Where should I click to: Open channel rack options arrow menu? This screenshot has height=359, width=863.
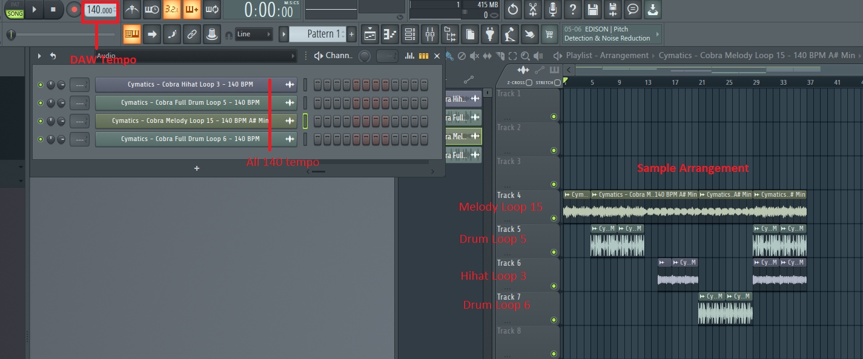40,56
